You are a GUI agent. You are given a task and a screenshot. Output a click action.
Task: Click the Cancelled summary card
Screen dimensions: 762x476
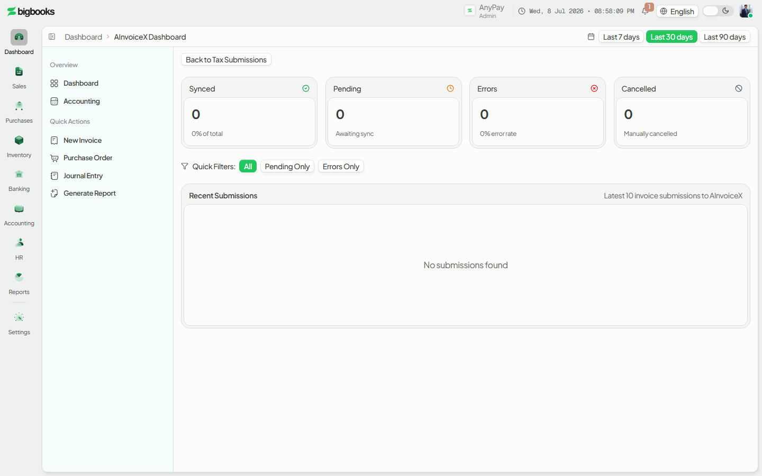682,113
